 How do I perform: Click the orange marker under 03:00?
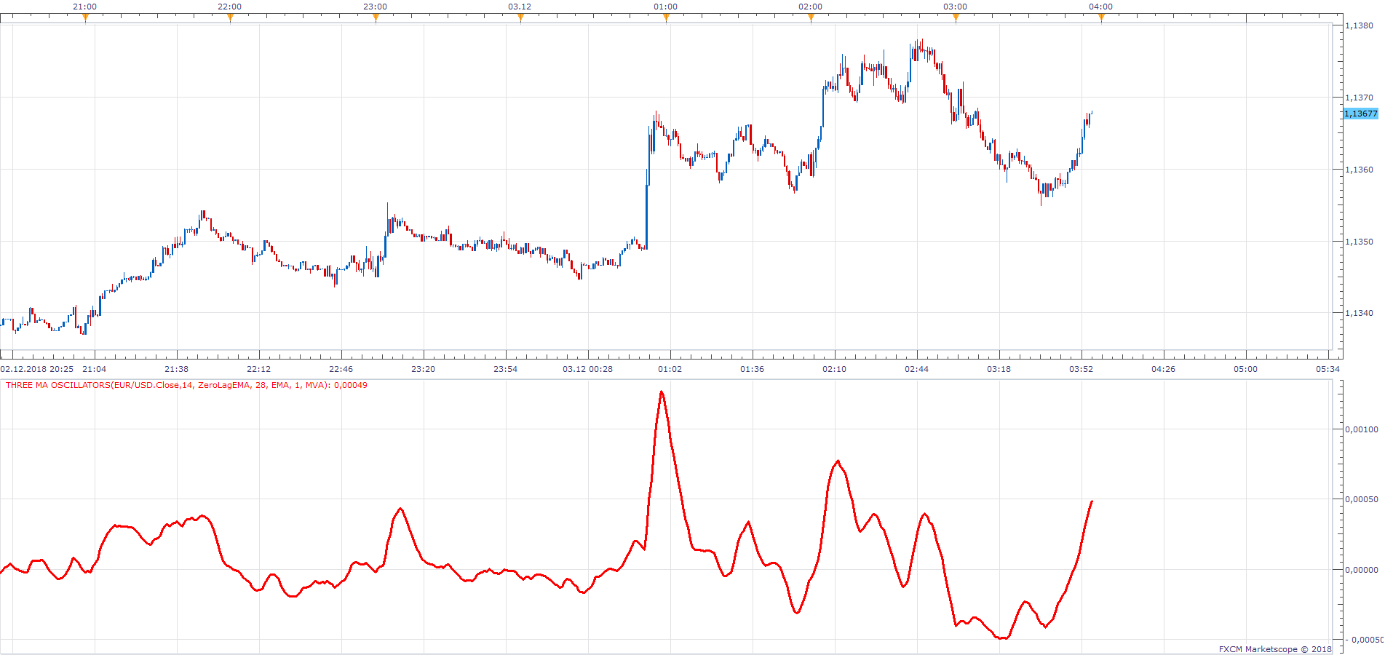[x=956, y=18]
